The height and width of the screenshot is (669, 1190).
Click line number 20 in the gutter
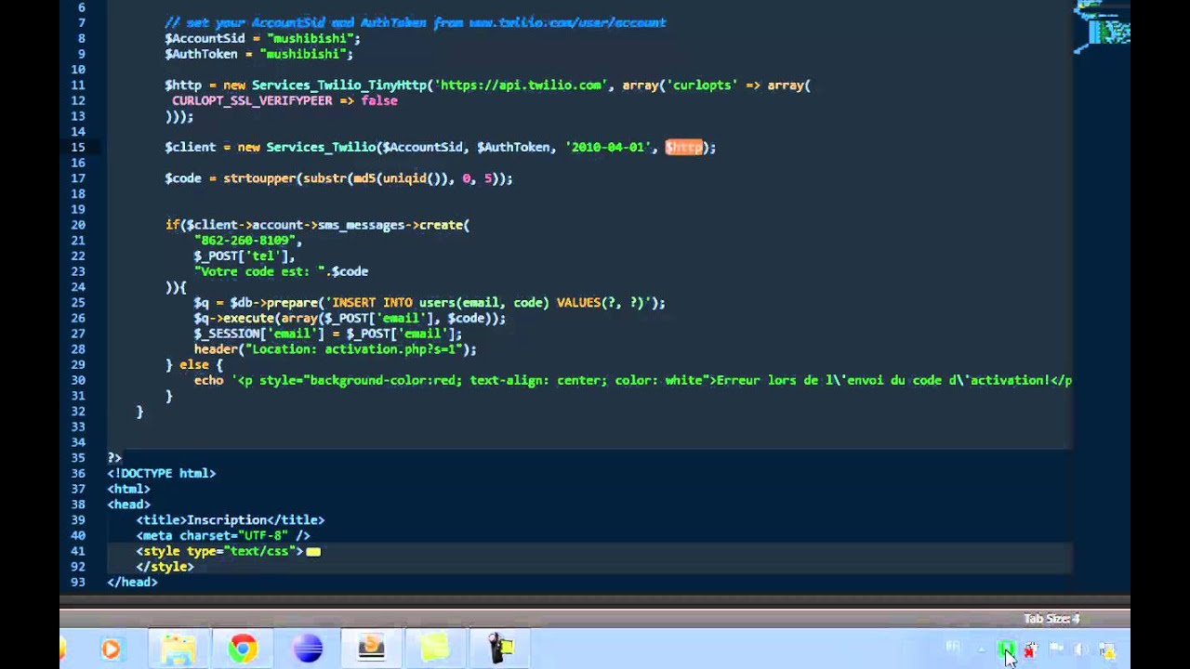pyautogui.click(x=77, y=225)
